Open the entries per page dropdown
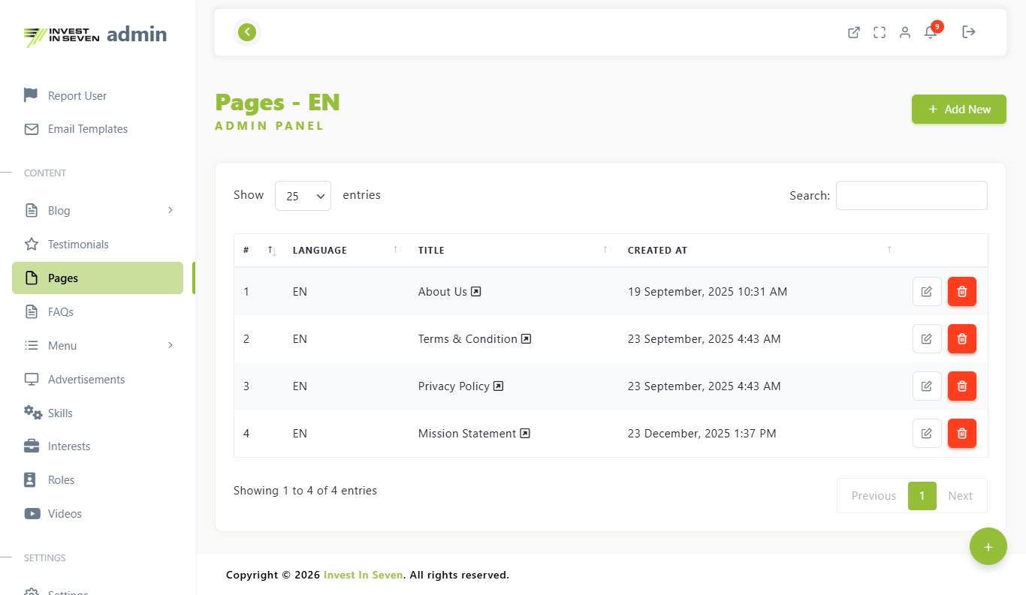 [x=303, y=196]
